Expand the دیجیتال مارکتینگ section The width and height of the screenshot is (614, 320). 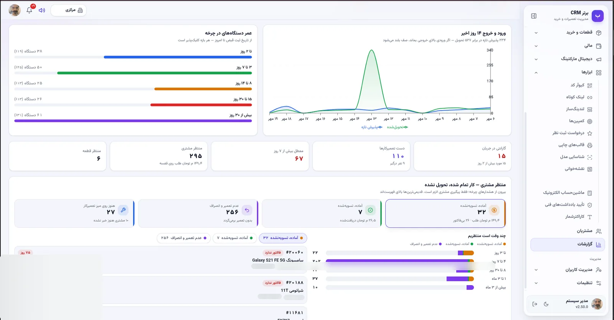[x=568, y=59]
